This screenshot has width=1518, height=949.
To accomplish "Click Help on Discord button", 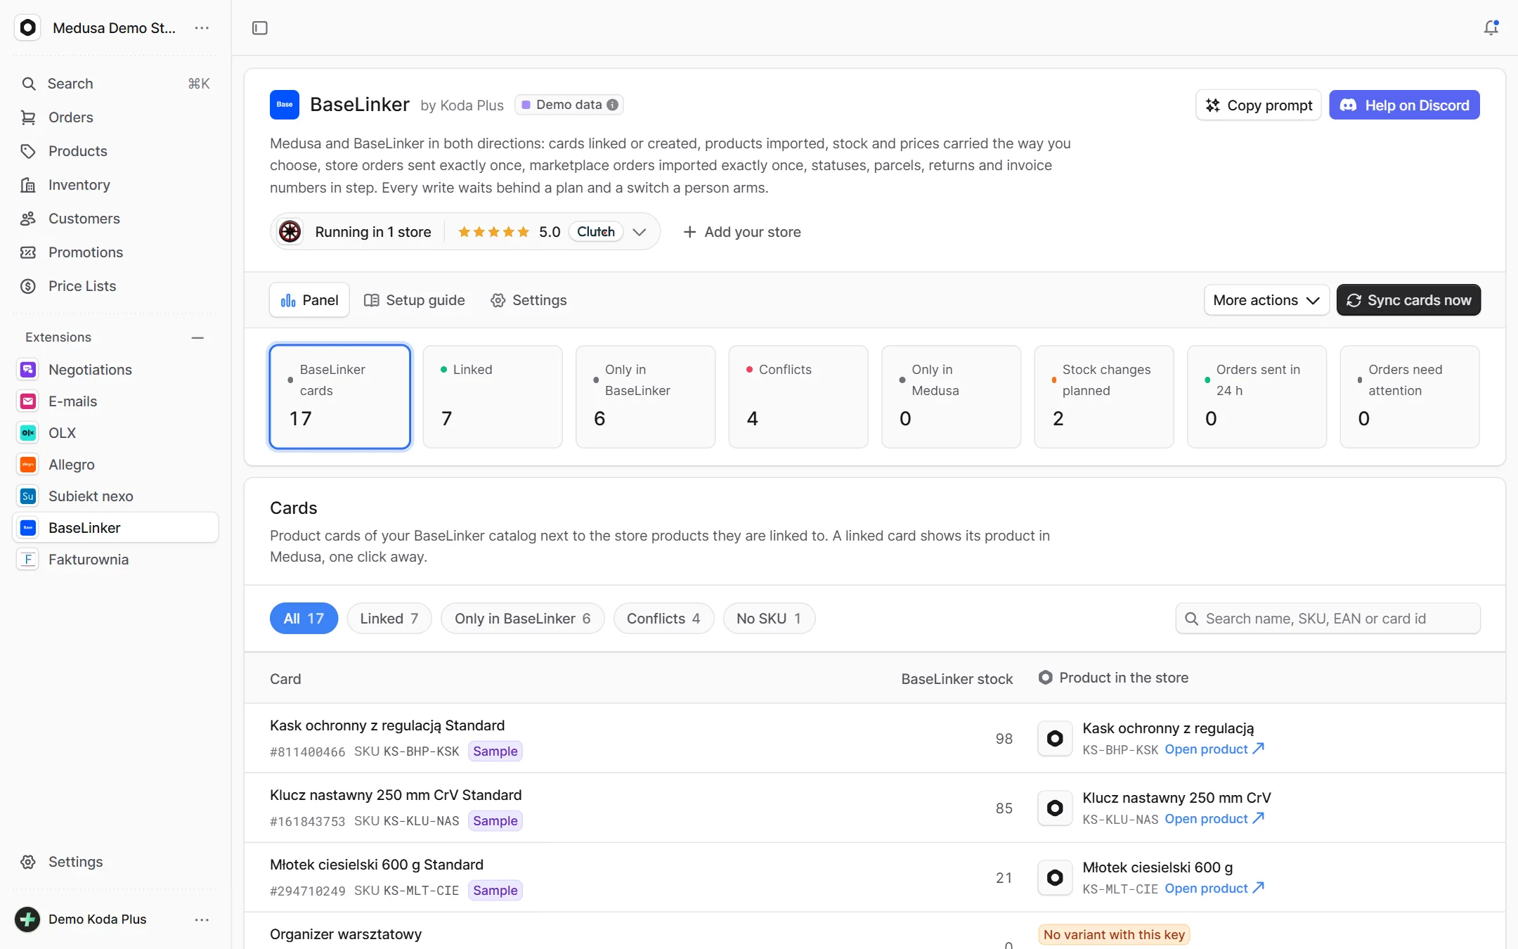I will click(1404, 105).
